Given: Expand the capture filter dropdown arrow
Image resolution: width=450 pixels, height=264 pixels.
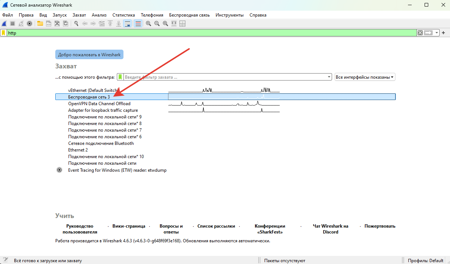Looking at the screenshot, I should [329, 77].
